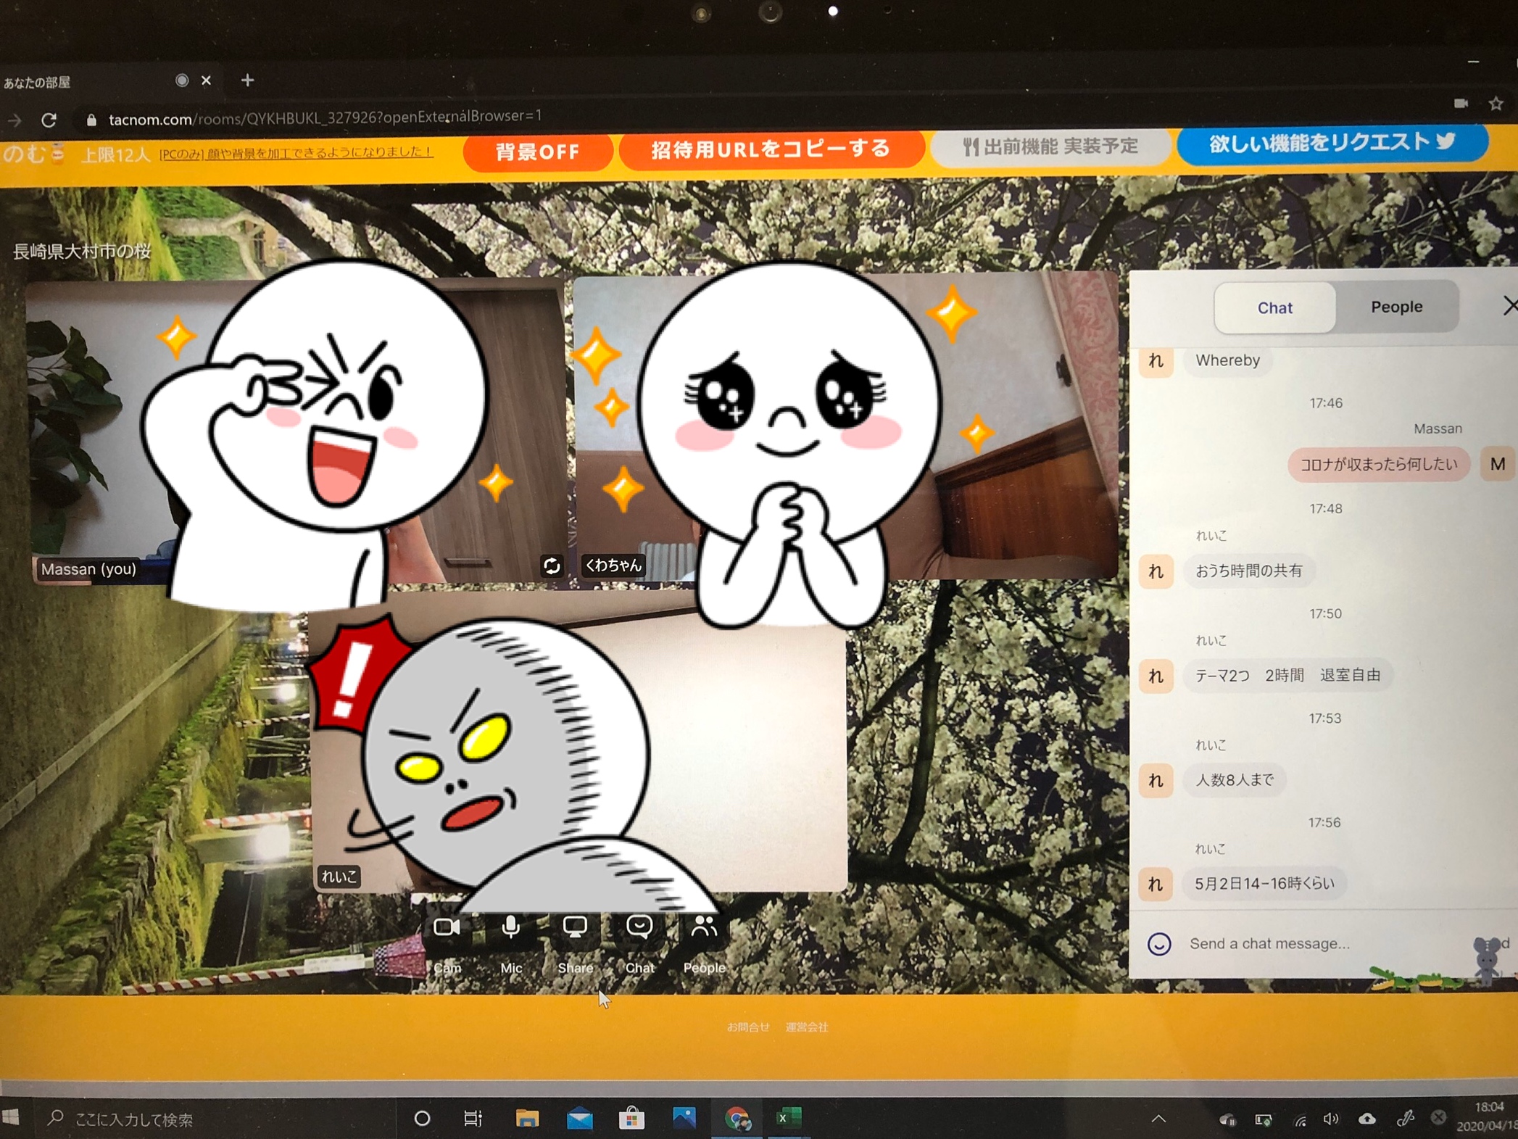
Task: Click the M avatar for Massan
Action: pyautogui.click(x=1498, y=464)
